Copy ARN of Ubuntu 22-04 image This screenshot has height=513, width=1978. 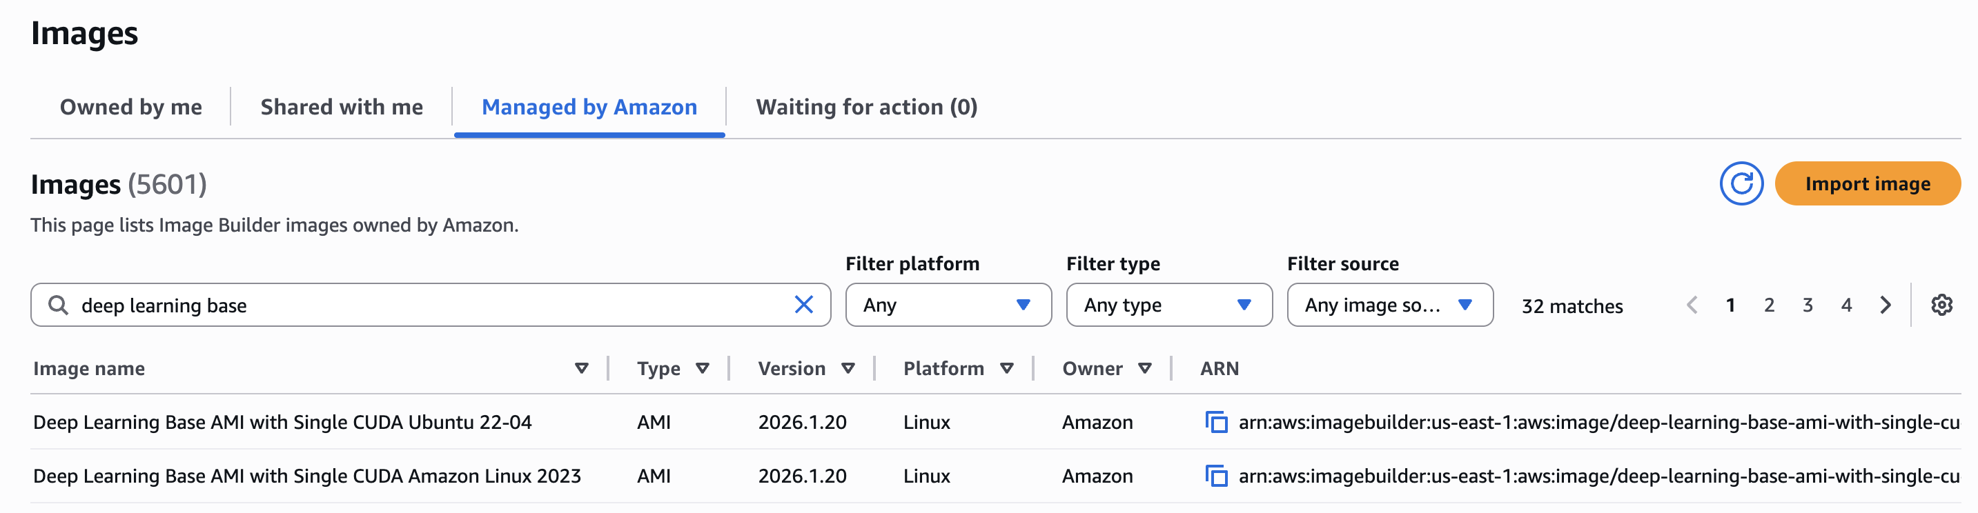pyautogui.click(x=1218, y=422)
